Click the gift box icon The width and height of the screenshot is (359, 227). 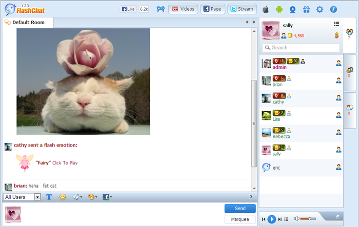pyautogui.click(x=306, y=9)
